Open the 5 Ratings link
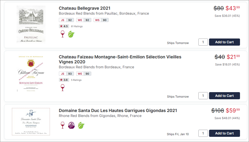 [76, 80]
